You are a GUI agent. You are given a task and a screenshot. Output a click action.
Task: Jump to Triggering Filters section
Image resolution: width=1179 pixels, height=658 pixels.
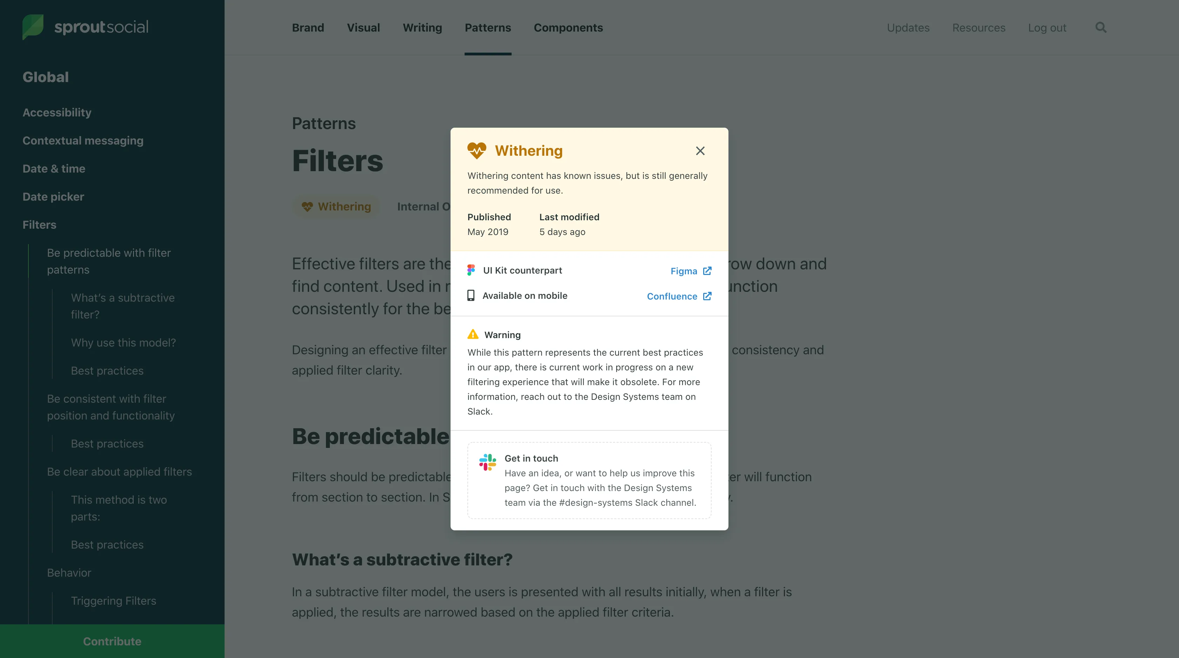pyautogui.click(x=113, y=601)
